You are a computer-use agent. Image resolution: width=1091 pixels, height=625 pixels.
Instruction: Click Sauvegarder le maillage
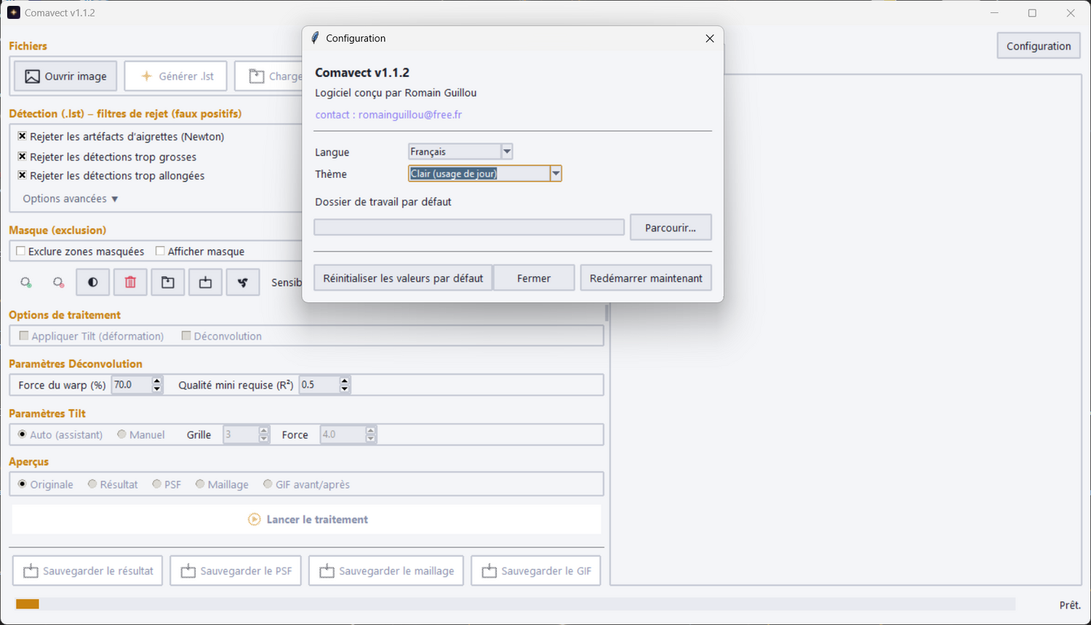point(387,571)
